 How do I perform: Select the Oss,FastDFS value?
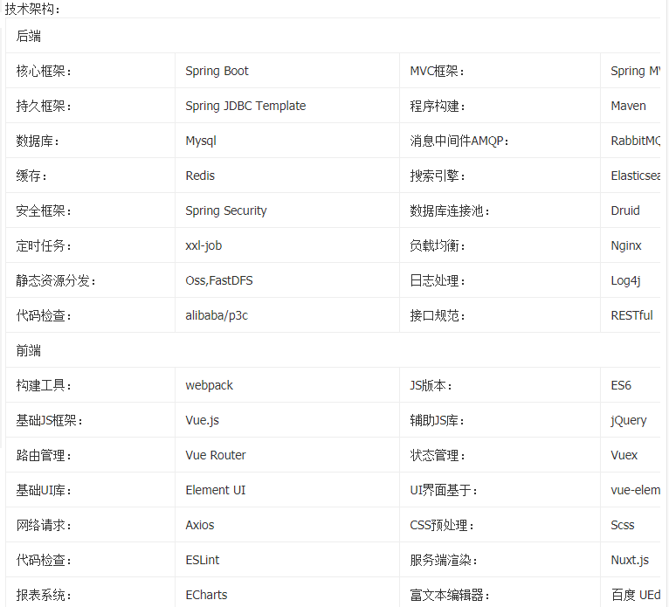(x=219, y=280)
